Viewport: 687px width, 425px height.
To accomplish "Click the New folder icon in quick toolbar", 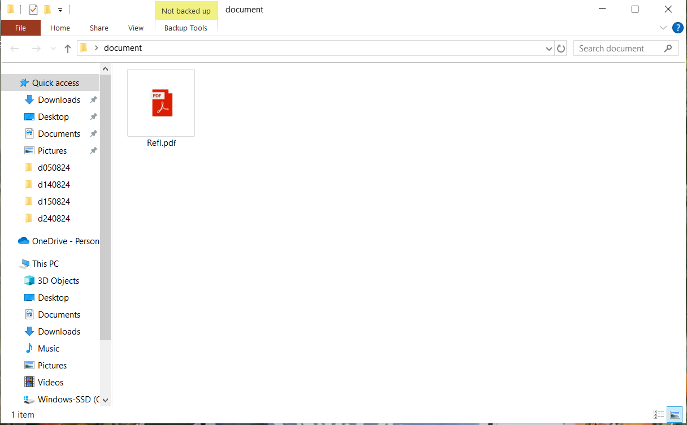I will (x=47, y=10).
